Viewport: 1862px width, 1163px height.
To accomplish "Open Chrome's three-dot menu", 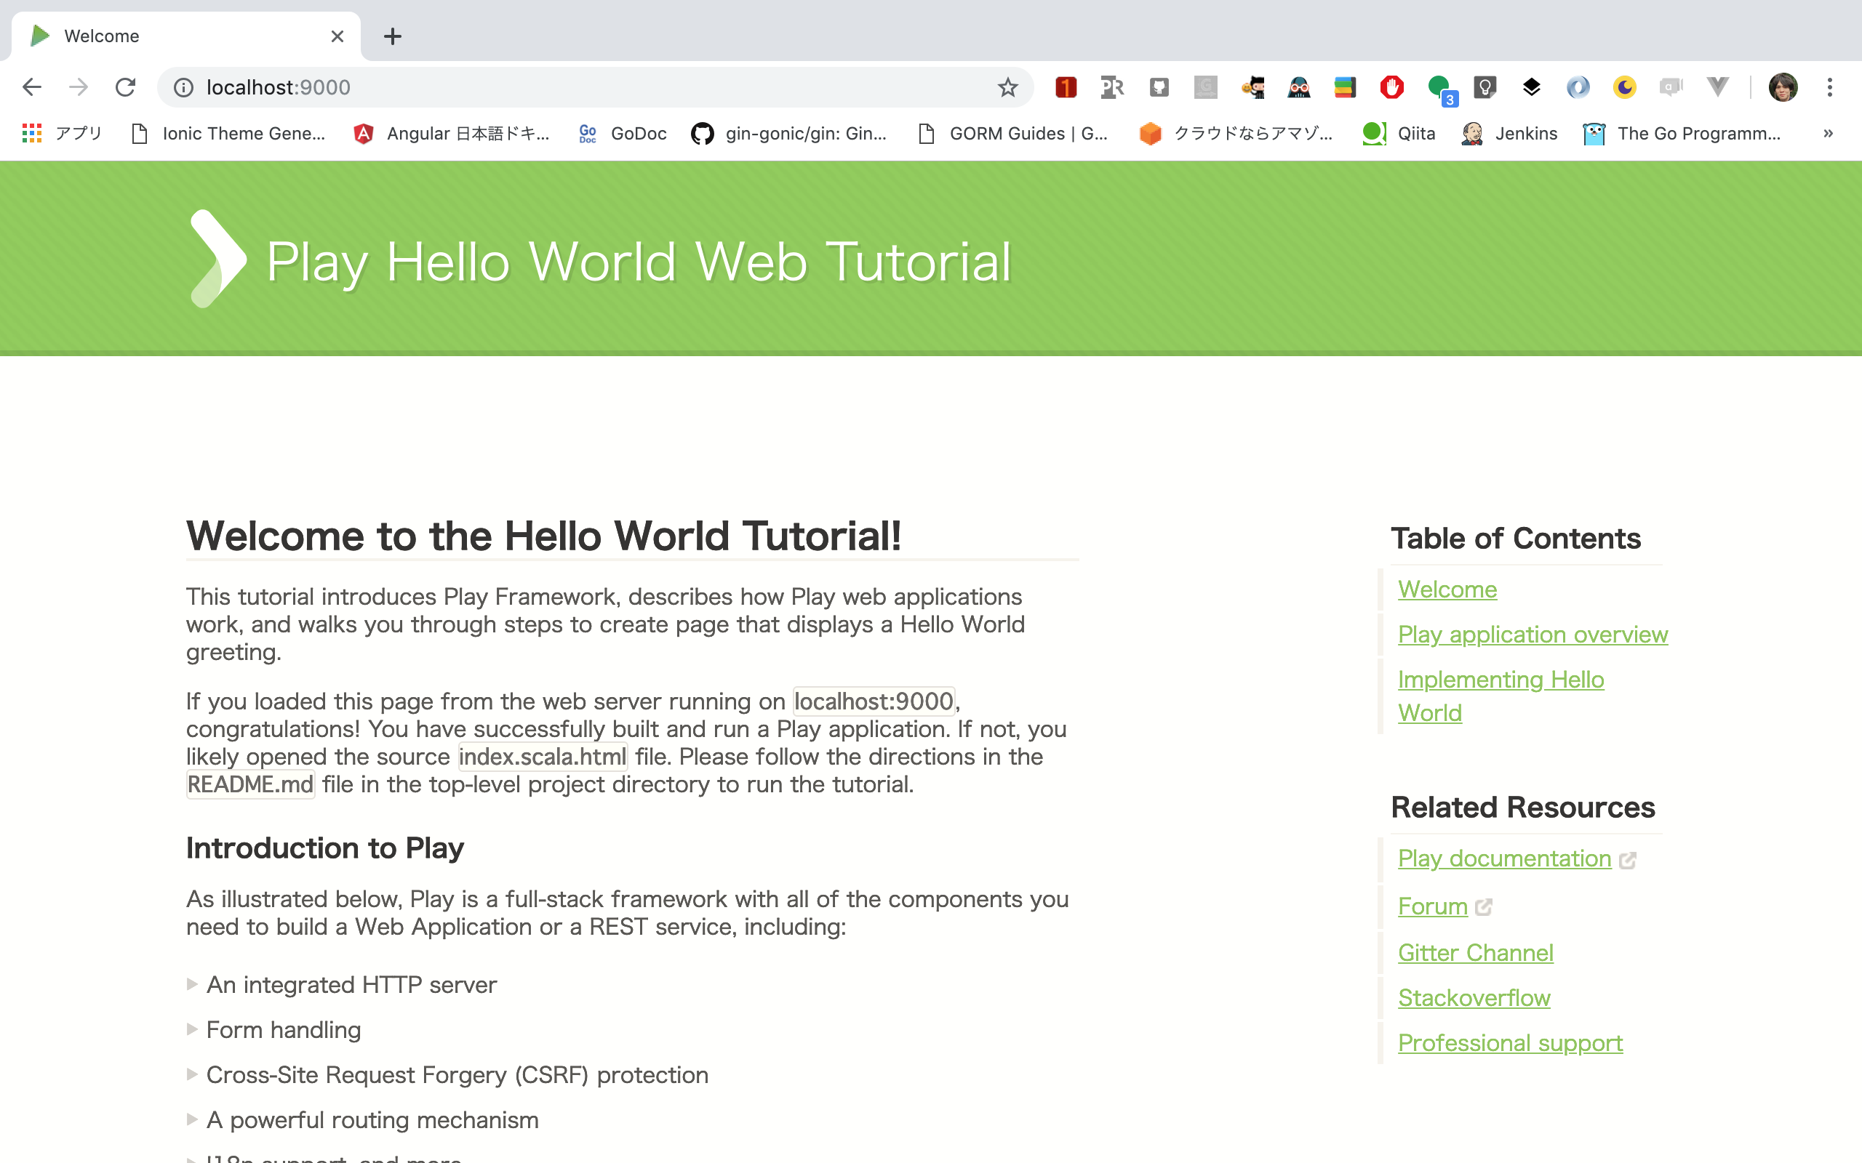I will point(1830,88).
